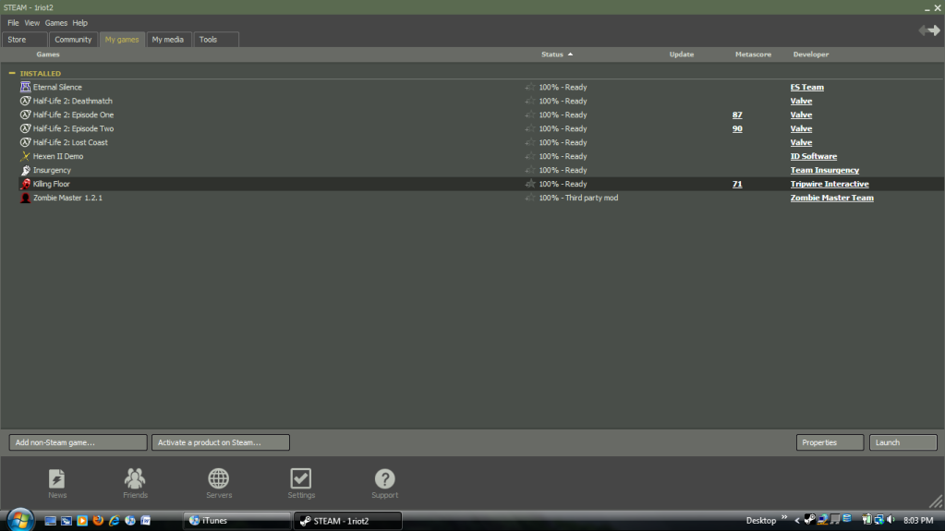Switch to the Store tab
This screenshot has width=945, height=531.
tap(18, 40)
